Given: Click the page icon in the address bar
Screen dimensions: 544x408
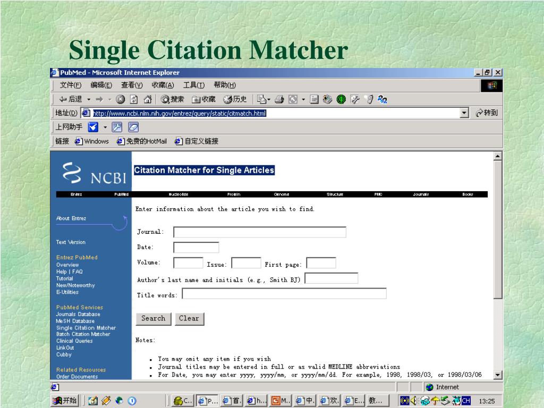Looking at the screenshot, I should [86, 113].
